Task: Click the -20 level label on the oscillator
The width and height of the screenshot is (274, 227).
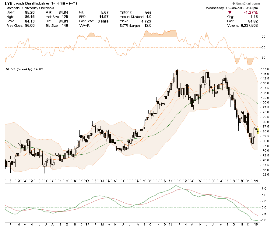Action: pyautogui.click(x=263, y=37)
